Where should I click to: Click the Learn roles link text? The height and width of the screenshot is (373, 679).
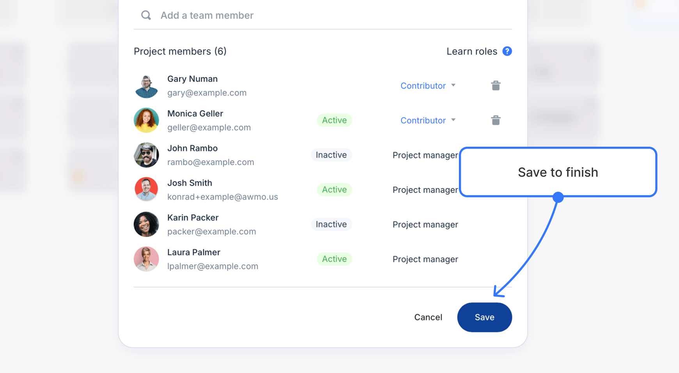coord(472,51)
